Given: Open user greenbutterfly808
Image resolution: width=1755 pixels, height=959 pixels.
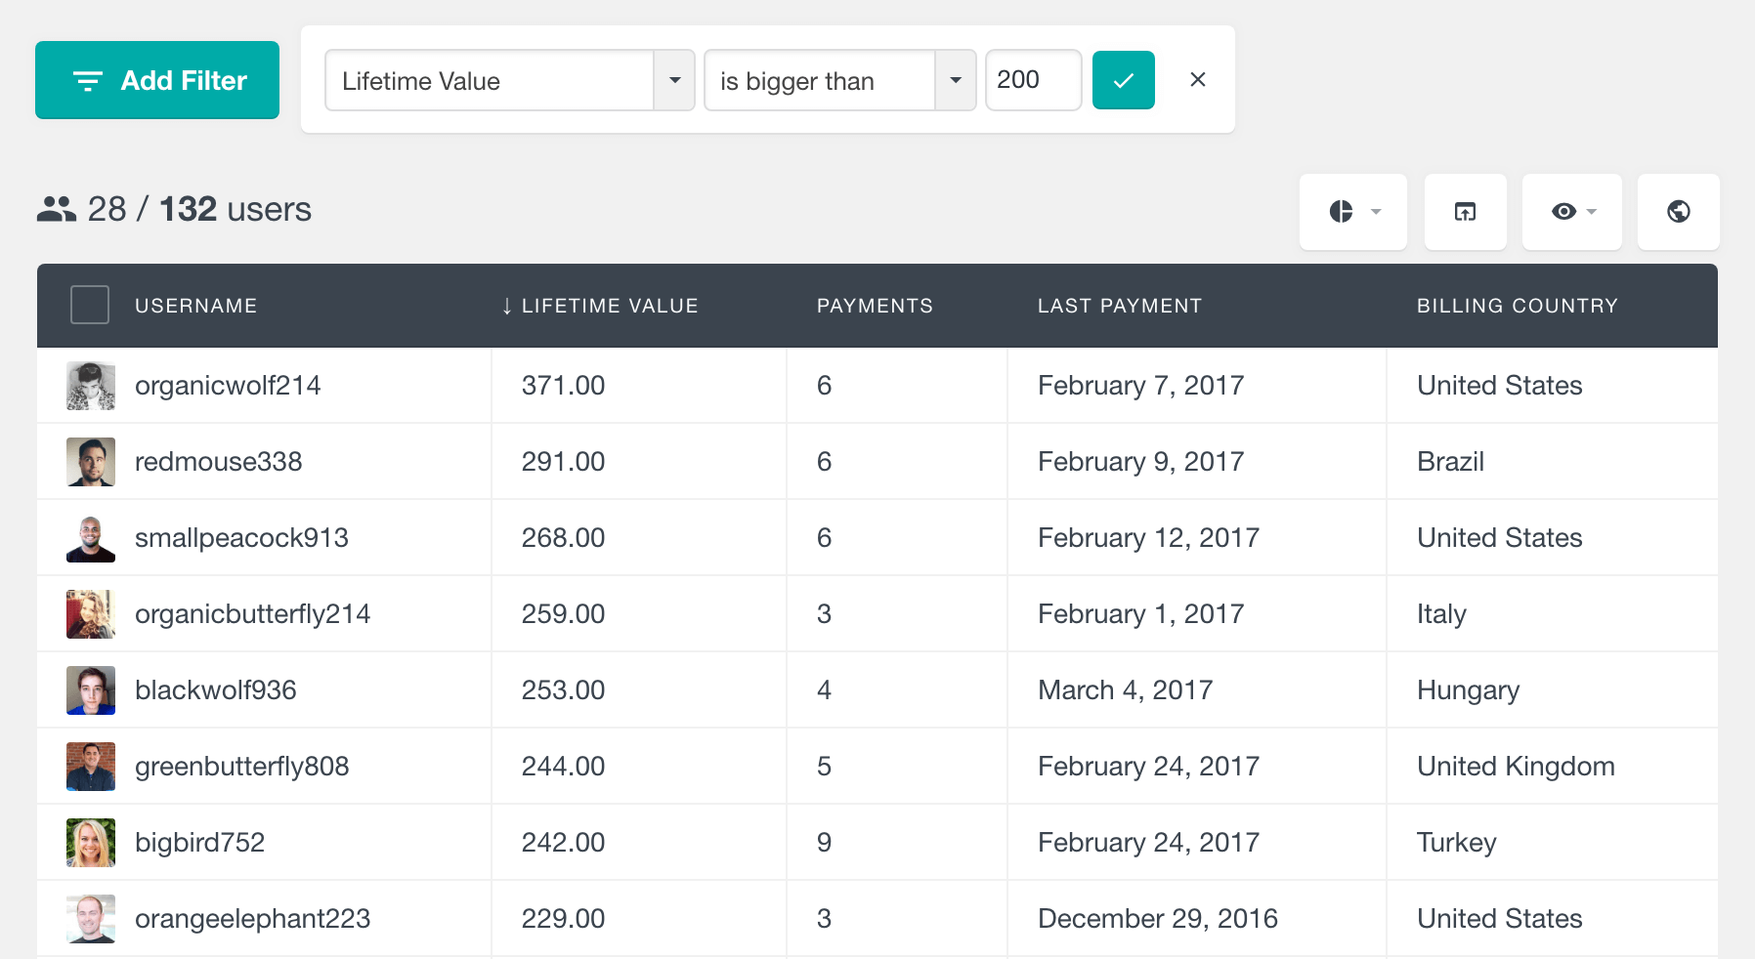Looking at the screenshot, I should [x=242, y=767].
